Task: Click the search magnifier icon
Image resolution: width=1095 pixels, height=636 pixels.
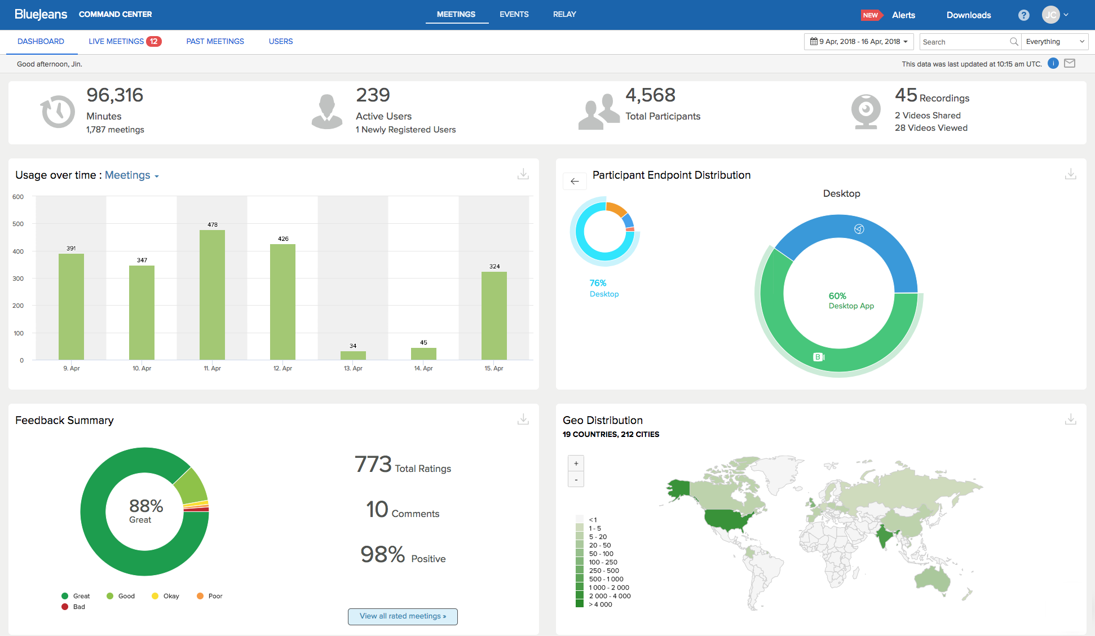Action: pos(1014,41)
